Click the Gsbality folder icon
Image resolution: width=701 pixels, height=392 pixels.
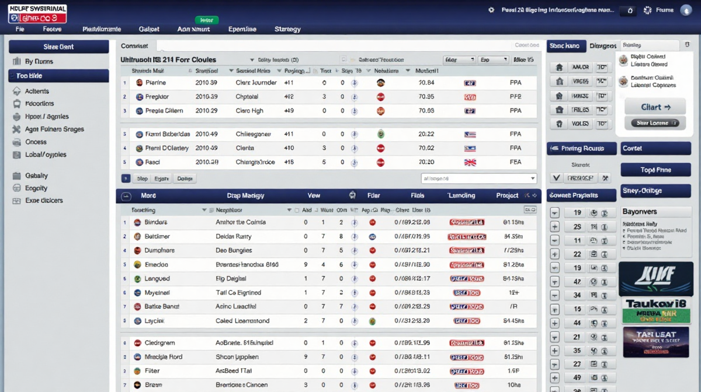[16, 176]
